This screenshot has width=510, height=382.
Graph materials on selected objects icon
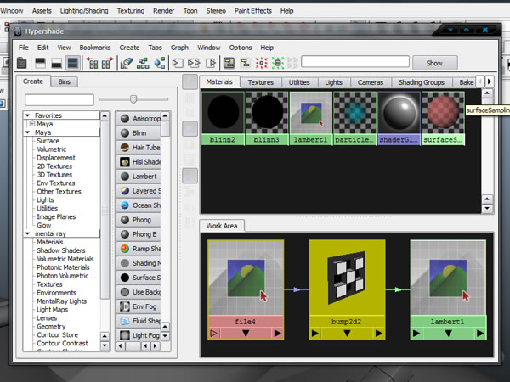160,63
